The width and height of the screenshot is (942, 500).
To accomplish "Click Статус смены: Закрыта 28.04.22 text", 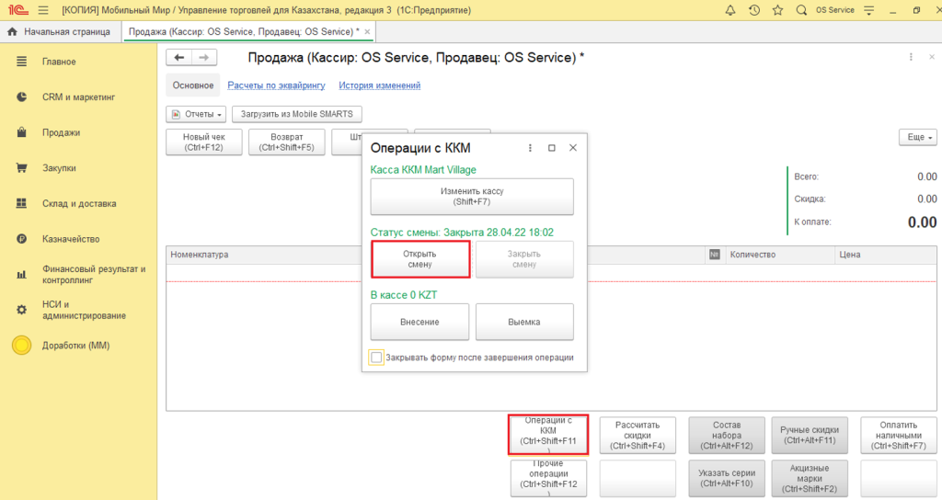I will [x=462, y=233].
